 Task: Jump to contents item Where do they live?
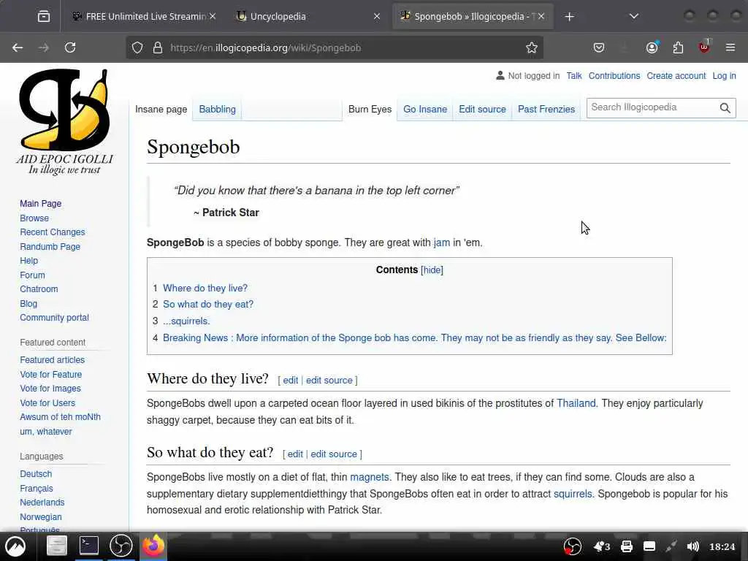pyautogui.click(x=205, y=288)
